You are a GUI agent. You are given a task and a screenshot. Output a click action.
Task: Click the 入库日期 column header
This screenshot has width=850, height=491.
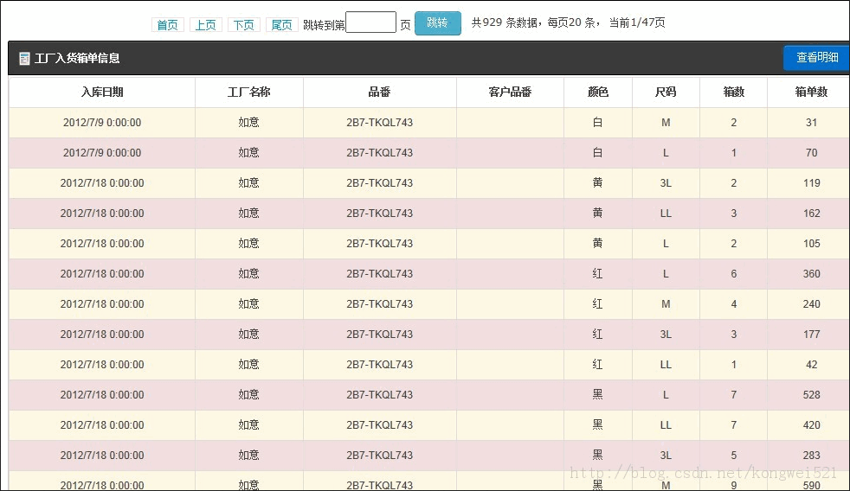click(x=102, y=92)
